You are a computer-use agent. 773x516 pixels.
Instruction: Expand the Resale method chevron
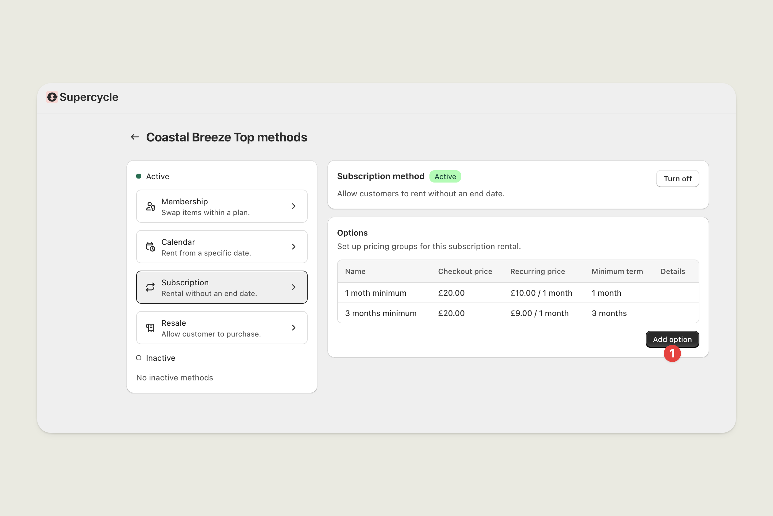pos(294,328)
